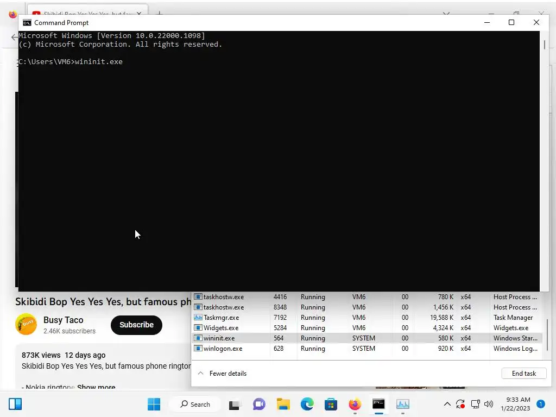Click the taskbar Search box
The height and width of the screenshot is (417, 556).
195,404
